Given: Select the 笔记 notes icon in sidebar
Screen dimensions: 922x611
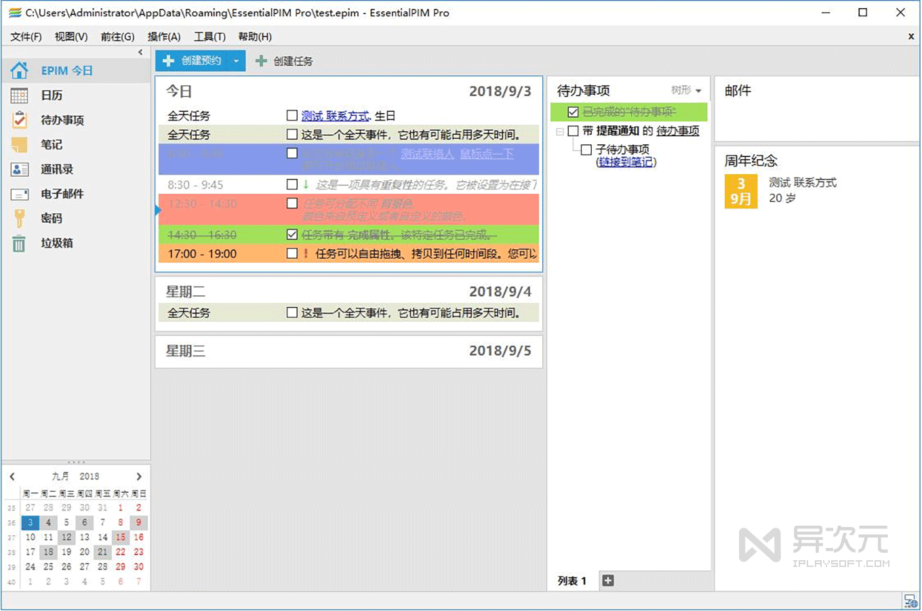Looking at the screenshot, I should click(x=20, y=144).
